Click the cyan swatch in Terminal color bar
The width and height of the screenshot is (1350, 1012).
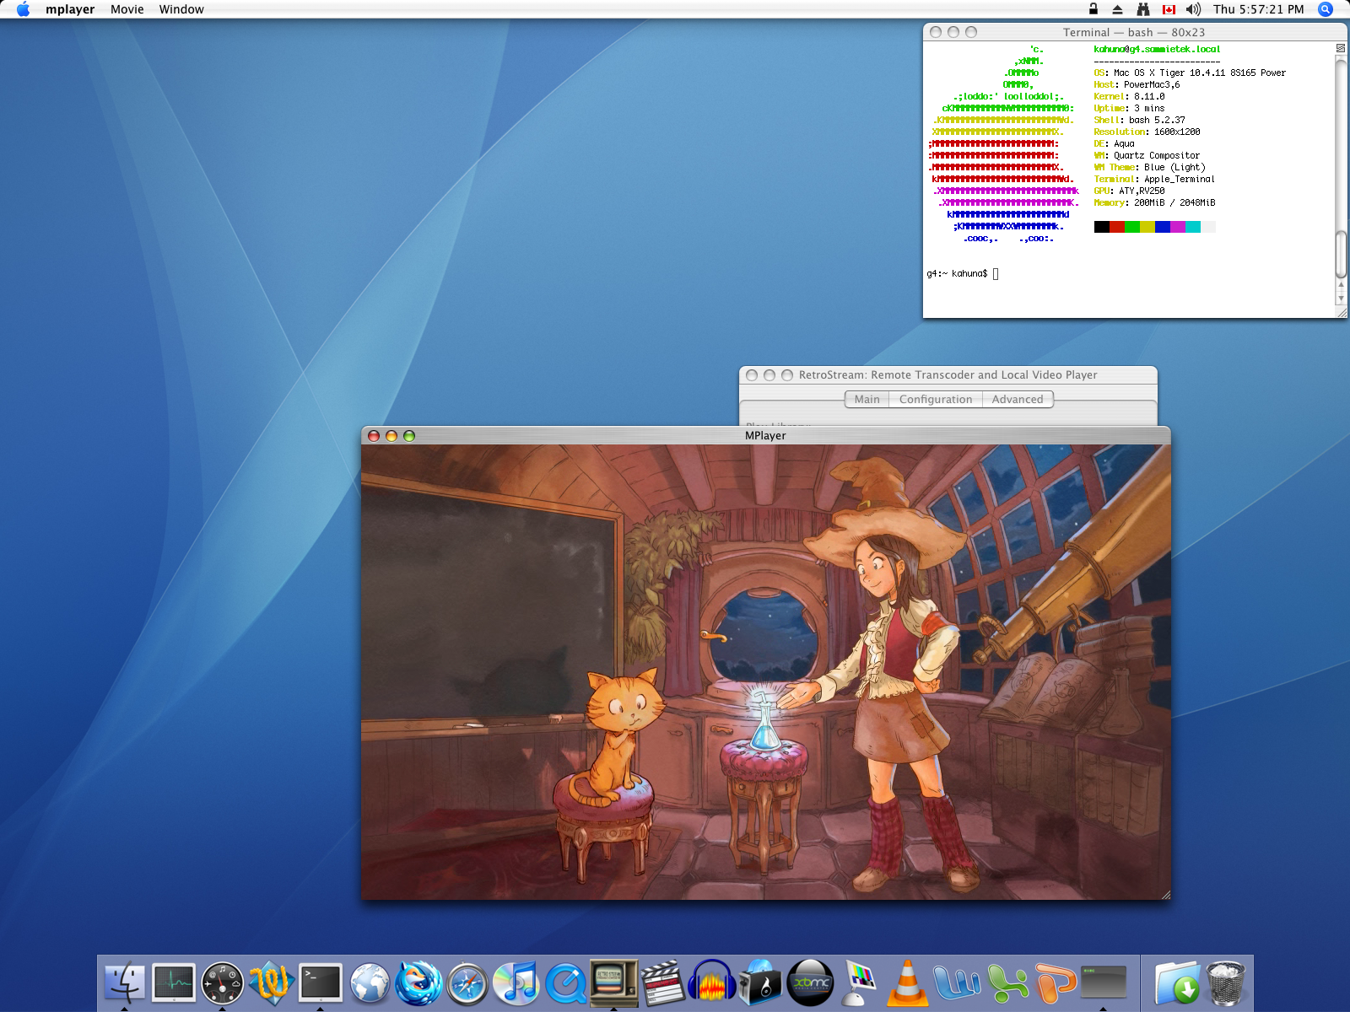(x=1193, y=227)
